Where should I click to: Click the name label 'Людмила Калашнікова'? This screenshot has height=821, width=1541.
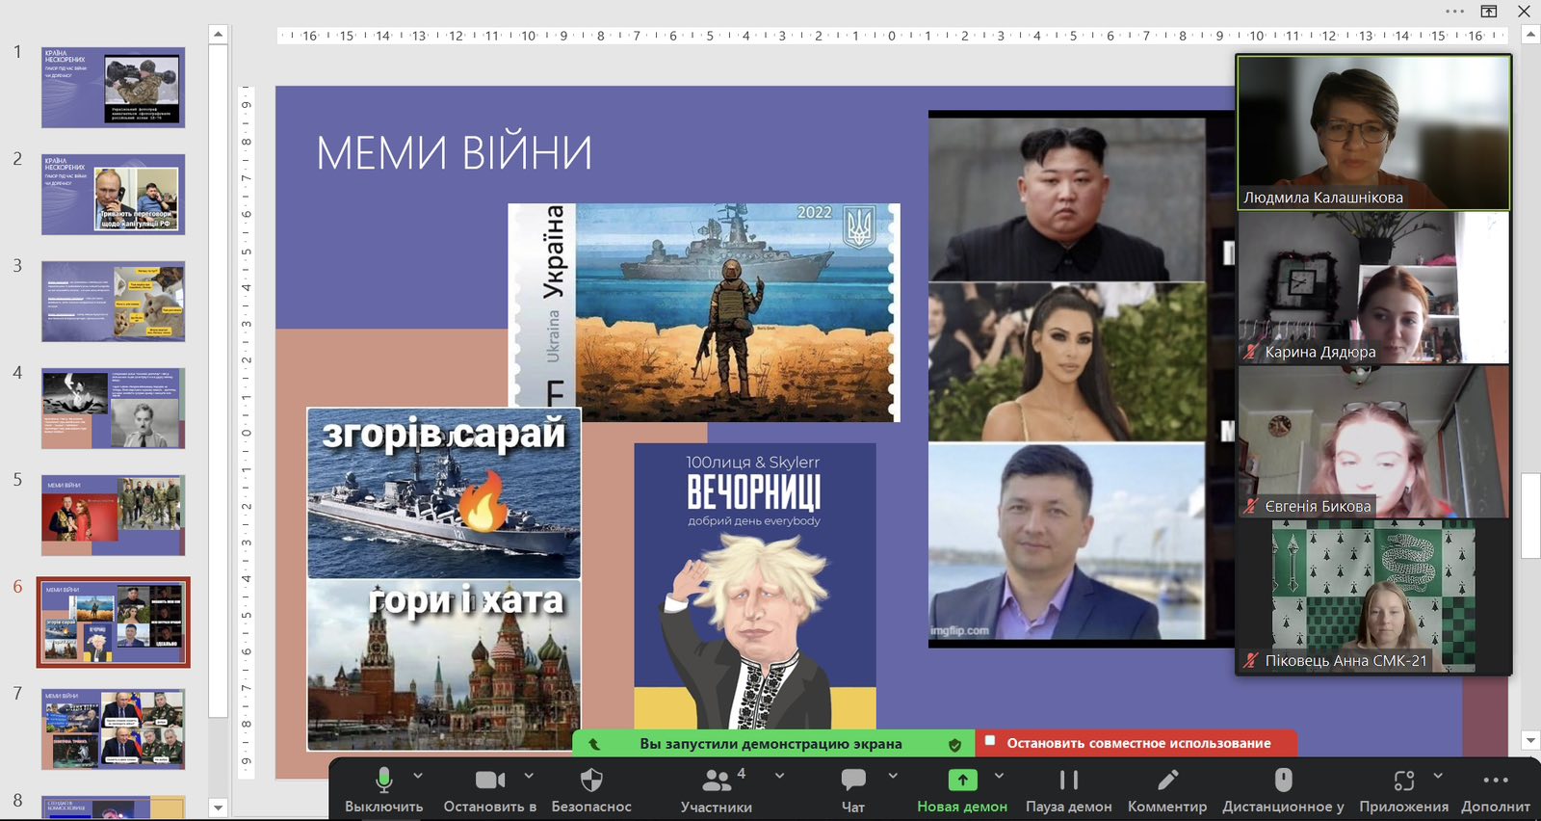(1322, 198)
